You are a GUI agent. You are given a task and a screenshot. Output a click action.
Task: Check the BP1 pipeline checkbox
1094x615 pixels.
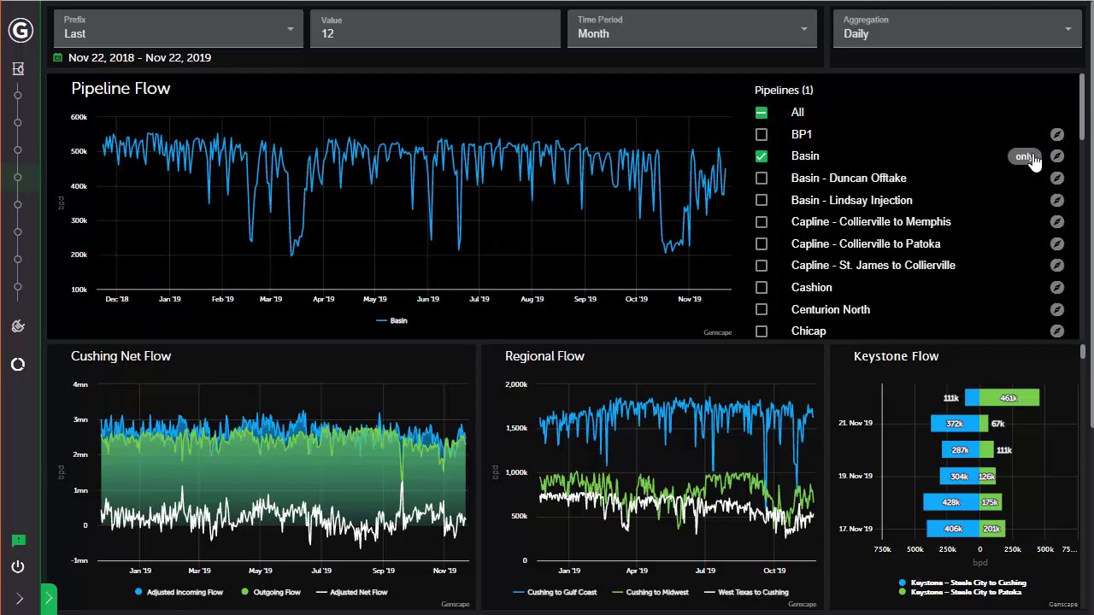[x=762, y=134]
